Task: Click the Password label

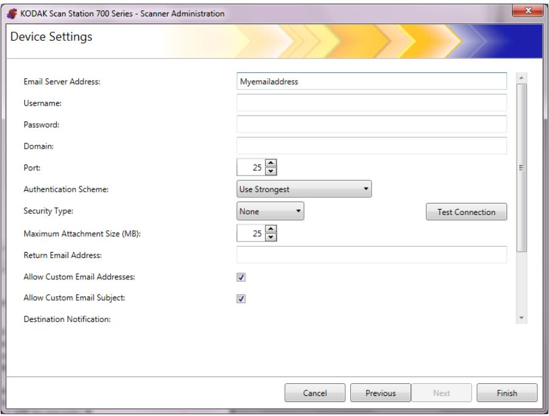Action: [x=41, y=124]
